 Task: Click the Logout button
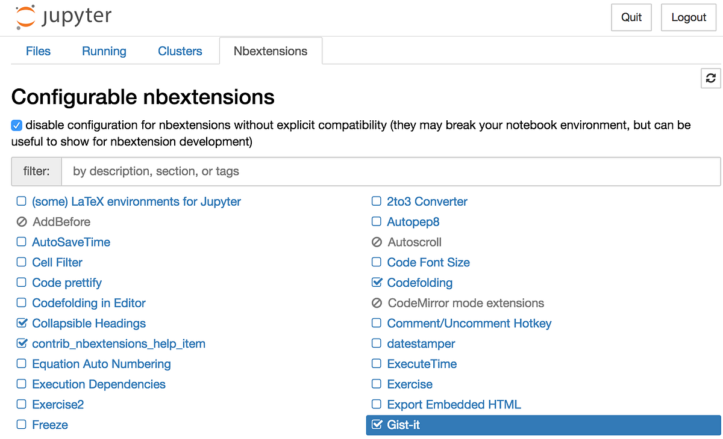(688, 17)
